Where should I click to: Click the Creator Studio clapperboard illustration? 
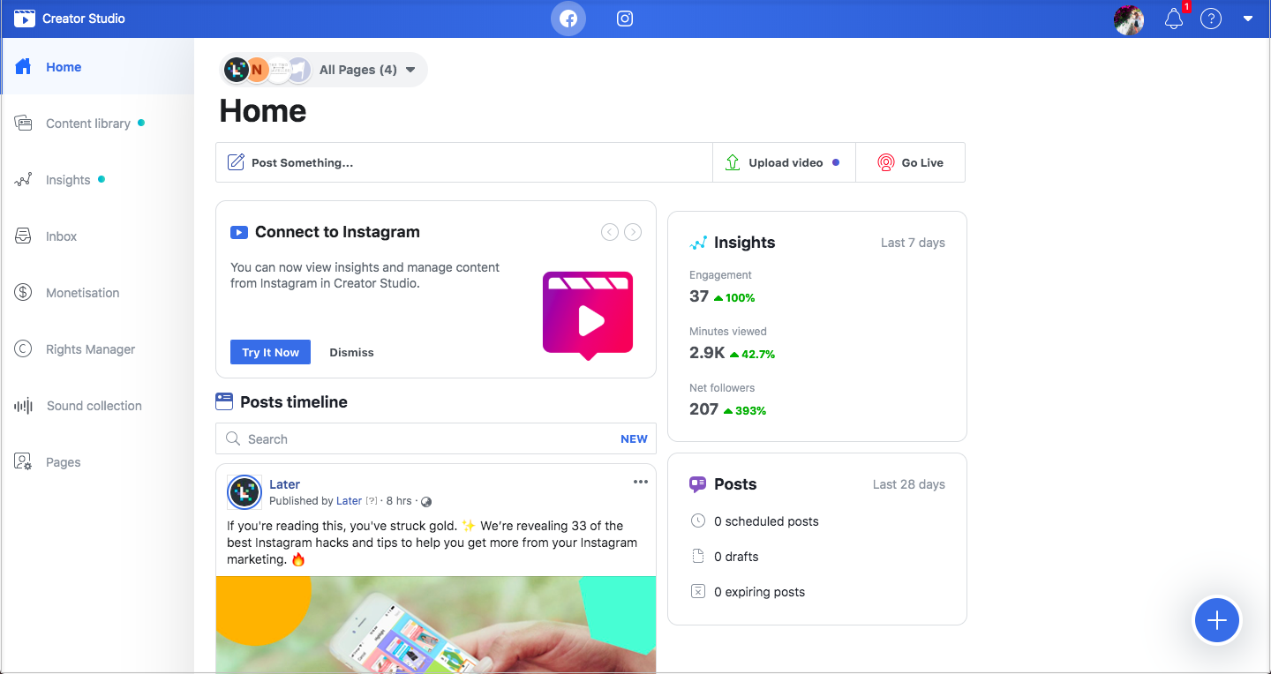point(588,315)
